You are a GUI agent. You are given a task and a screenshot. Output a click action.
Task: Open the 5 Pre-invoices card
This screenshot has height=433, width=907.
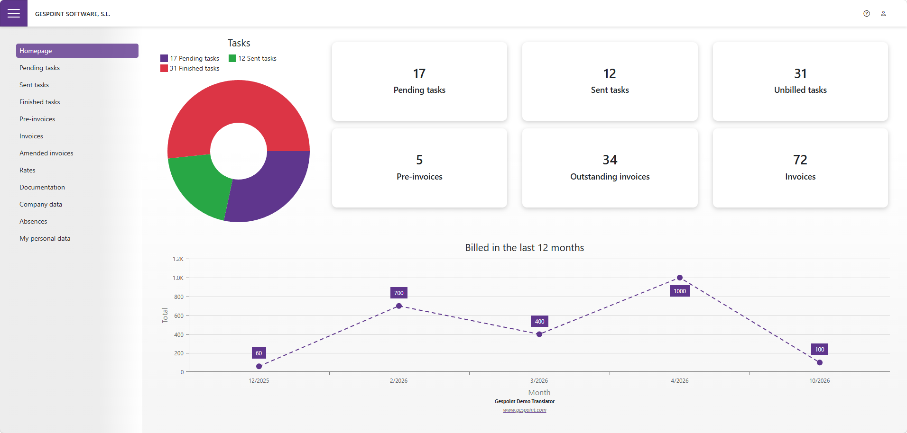(419, 168)
